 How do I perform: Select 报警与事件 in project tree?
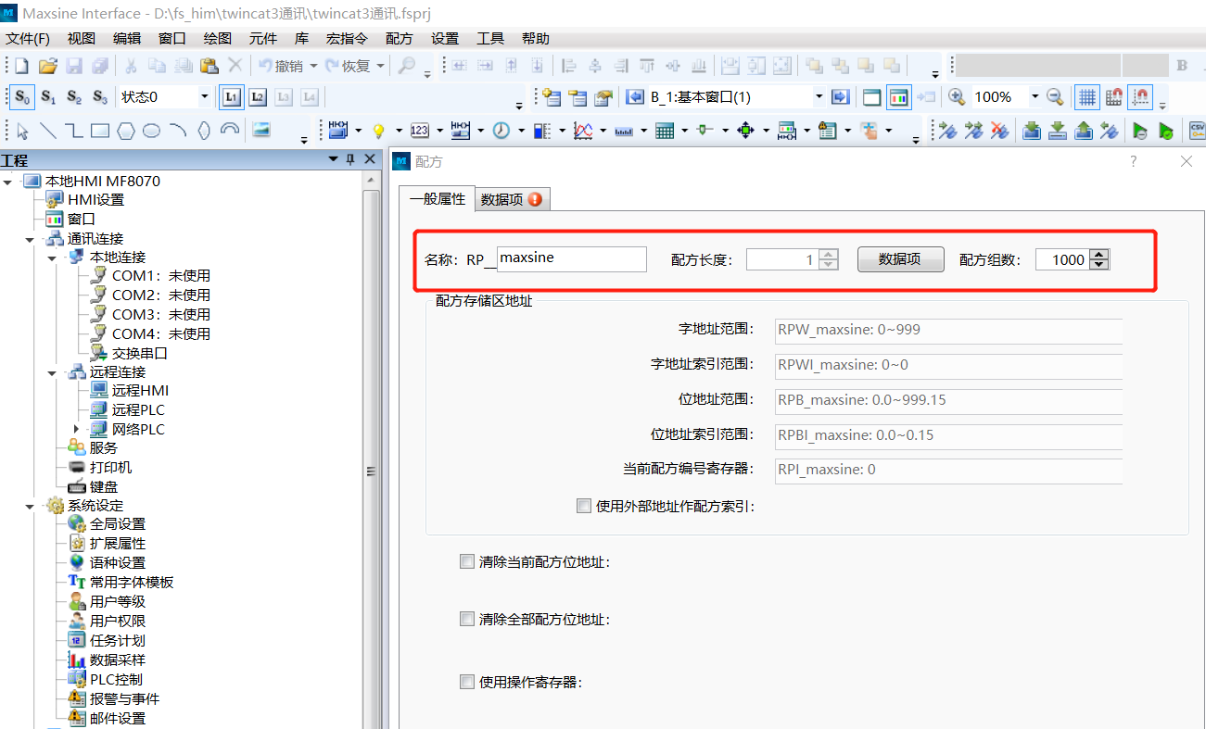pyautogui.click(x=124, y=698)
